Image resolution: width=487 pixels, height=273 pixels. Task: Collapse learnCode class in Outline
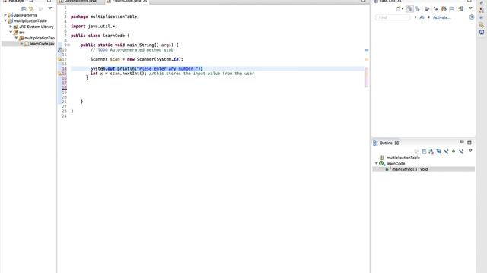coord(377,163)
